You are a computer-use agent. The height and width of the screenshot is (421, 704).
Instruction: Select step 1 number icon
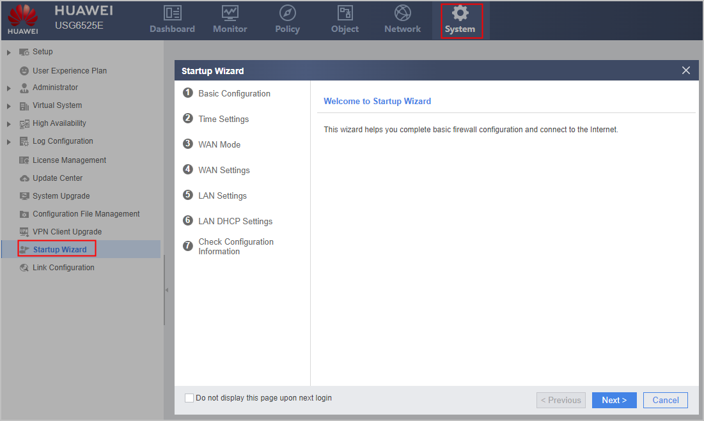[188, 93]
